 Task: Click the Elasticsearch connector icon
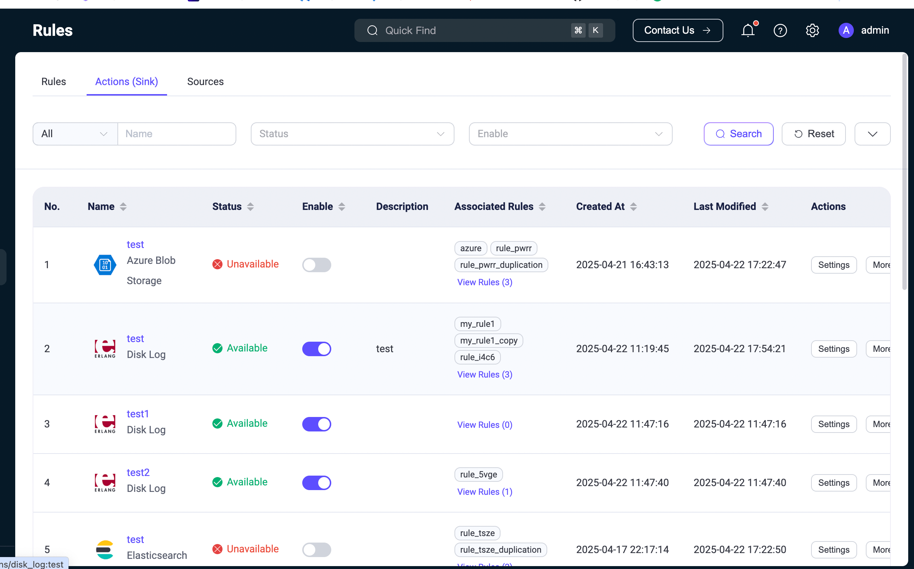pos(105,549)
